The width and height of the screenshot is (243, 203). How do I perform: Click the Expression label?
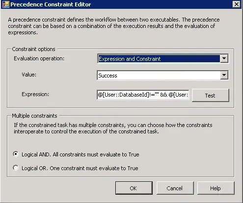point(35,94)
